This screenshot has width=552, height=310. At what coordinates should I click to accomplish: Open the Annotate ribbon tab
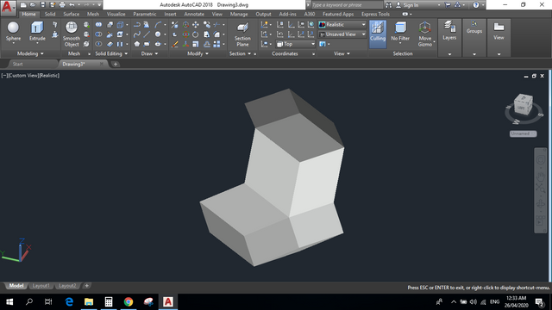tap(194, 14)
